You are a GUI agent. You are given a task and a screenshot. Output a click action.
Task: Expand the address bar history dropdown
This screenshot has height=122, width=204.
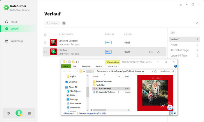point(152,71)
